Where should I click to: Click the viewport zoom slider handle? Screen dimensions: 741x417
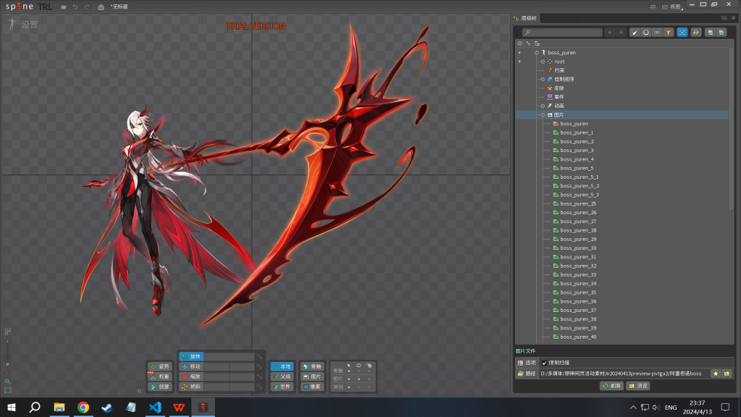[7, 365]
